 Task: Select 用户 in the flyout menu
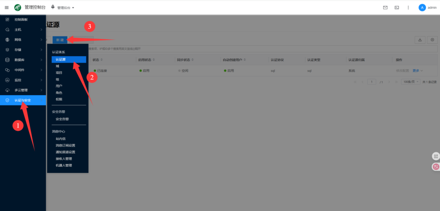(59, 86)
